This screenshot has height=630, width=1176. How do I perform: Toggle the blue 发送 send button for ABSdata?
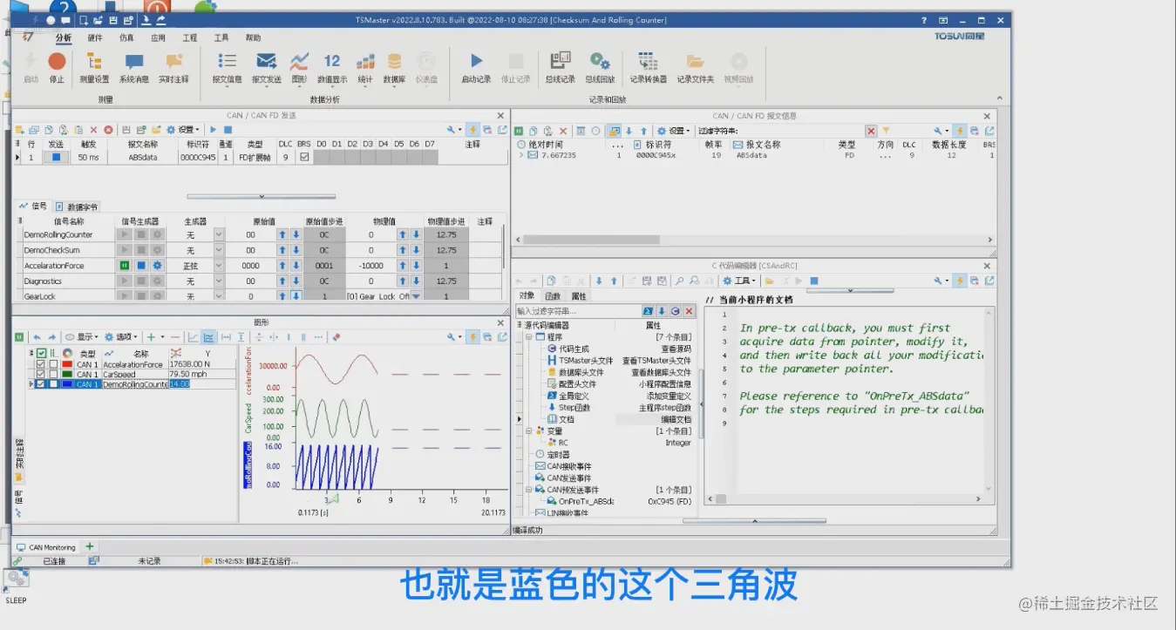pyautogui.click(x=57, y=158)
